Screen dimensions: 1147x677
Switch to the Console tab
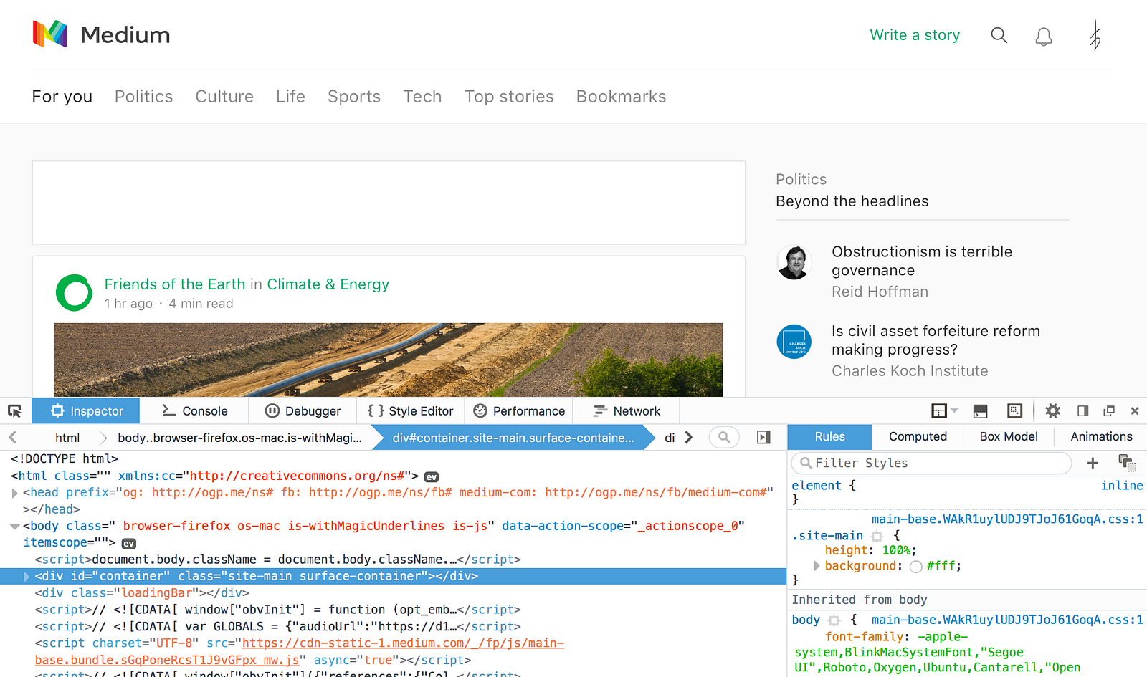tap(194, 411)
